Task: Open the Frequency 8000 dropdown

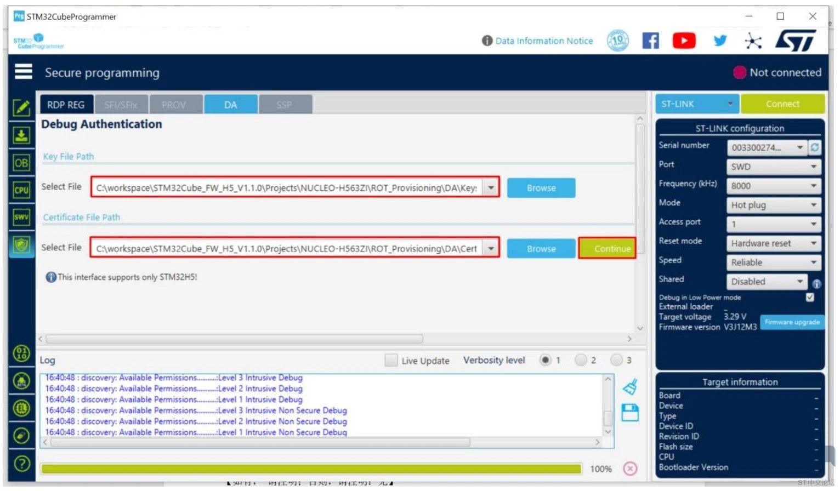Action: pyautogui.click(x=774, y=186)
